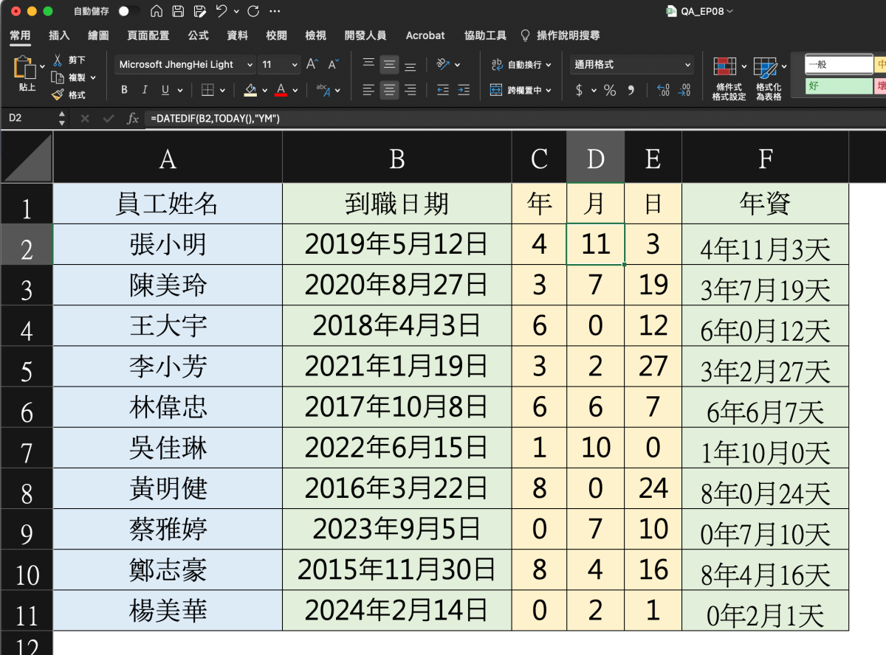Viewport: 886px width, 655px height.
Task: Select the 常用 ribbon tab
Action: pos(20,35)
